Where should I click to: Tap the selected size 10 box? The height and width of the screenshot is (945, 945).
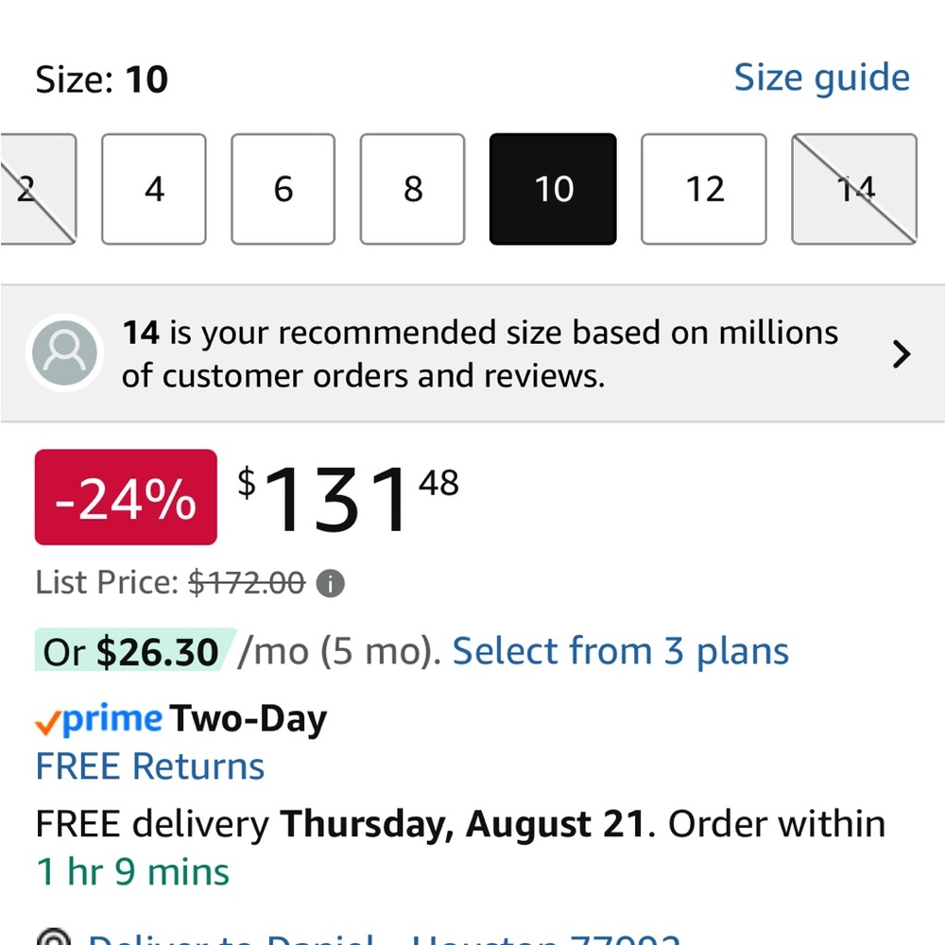(x=553, y=189)
